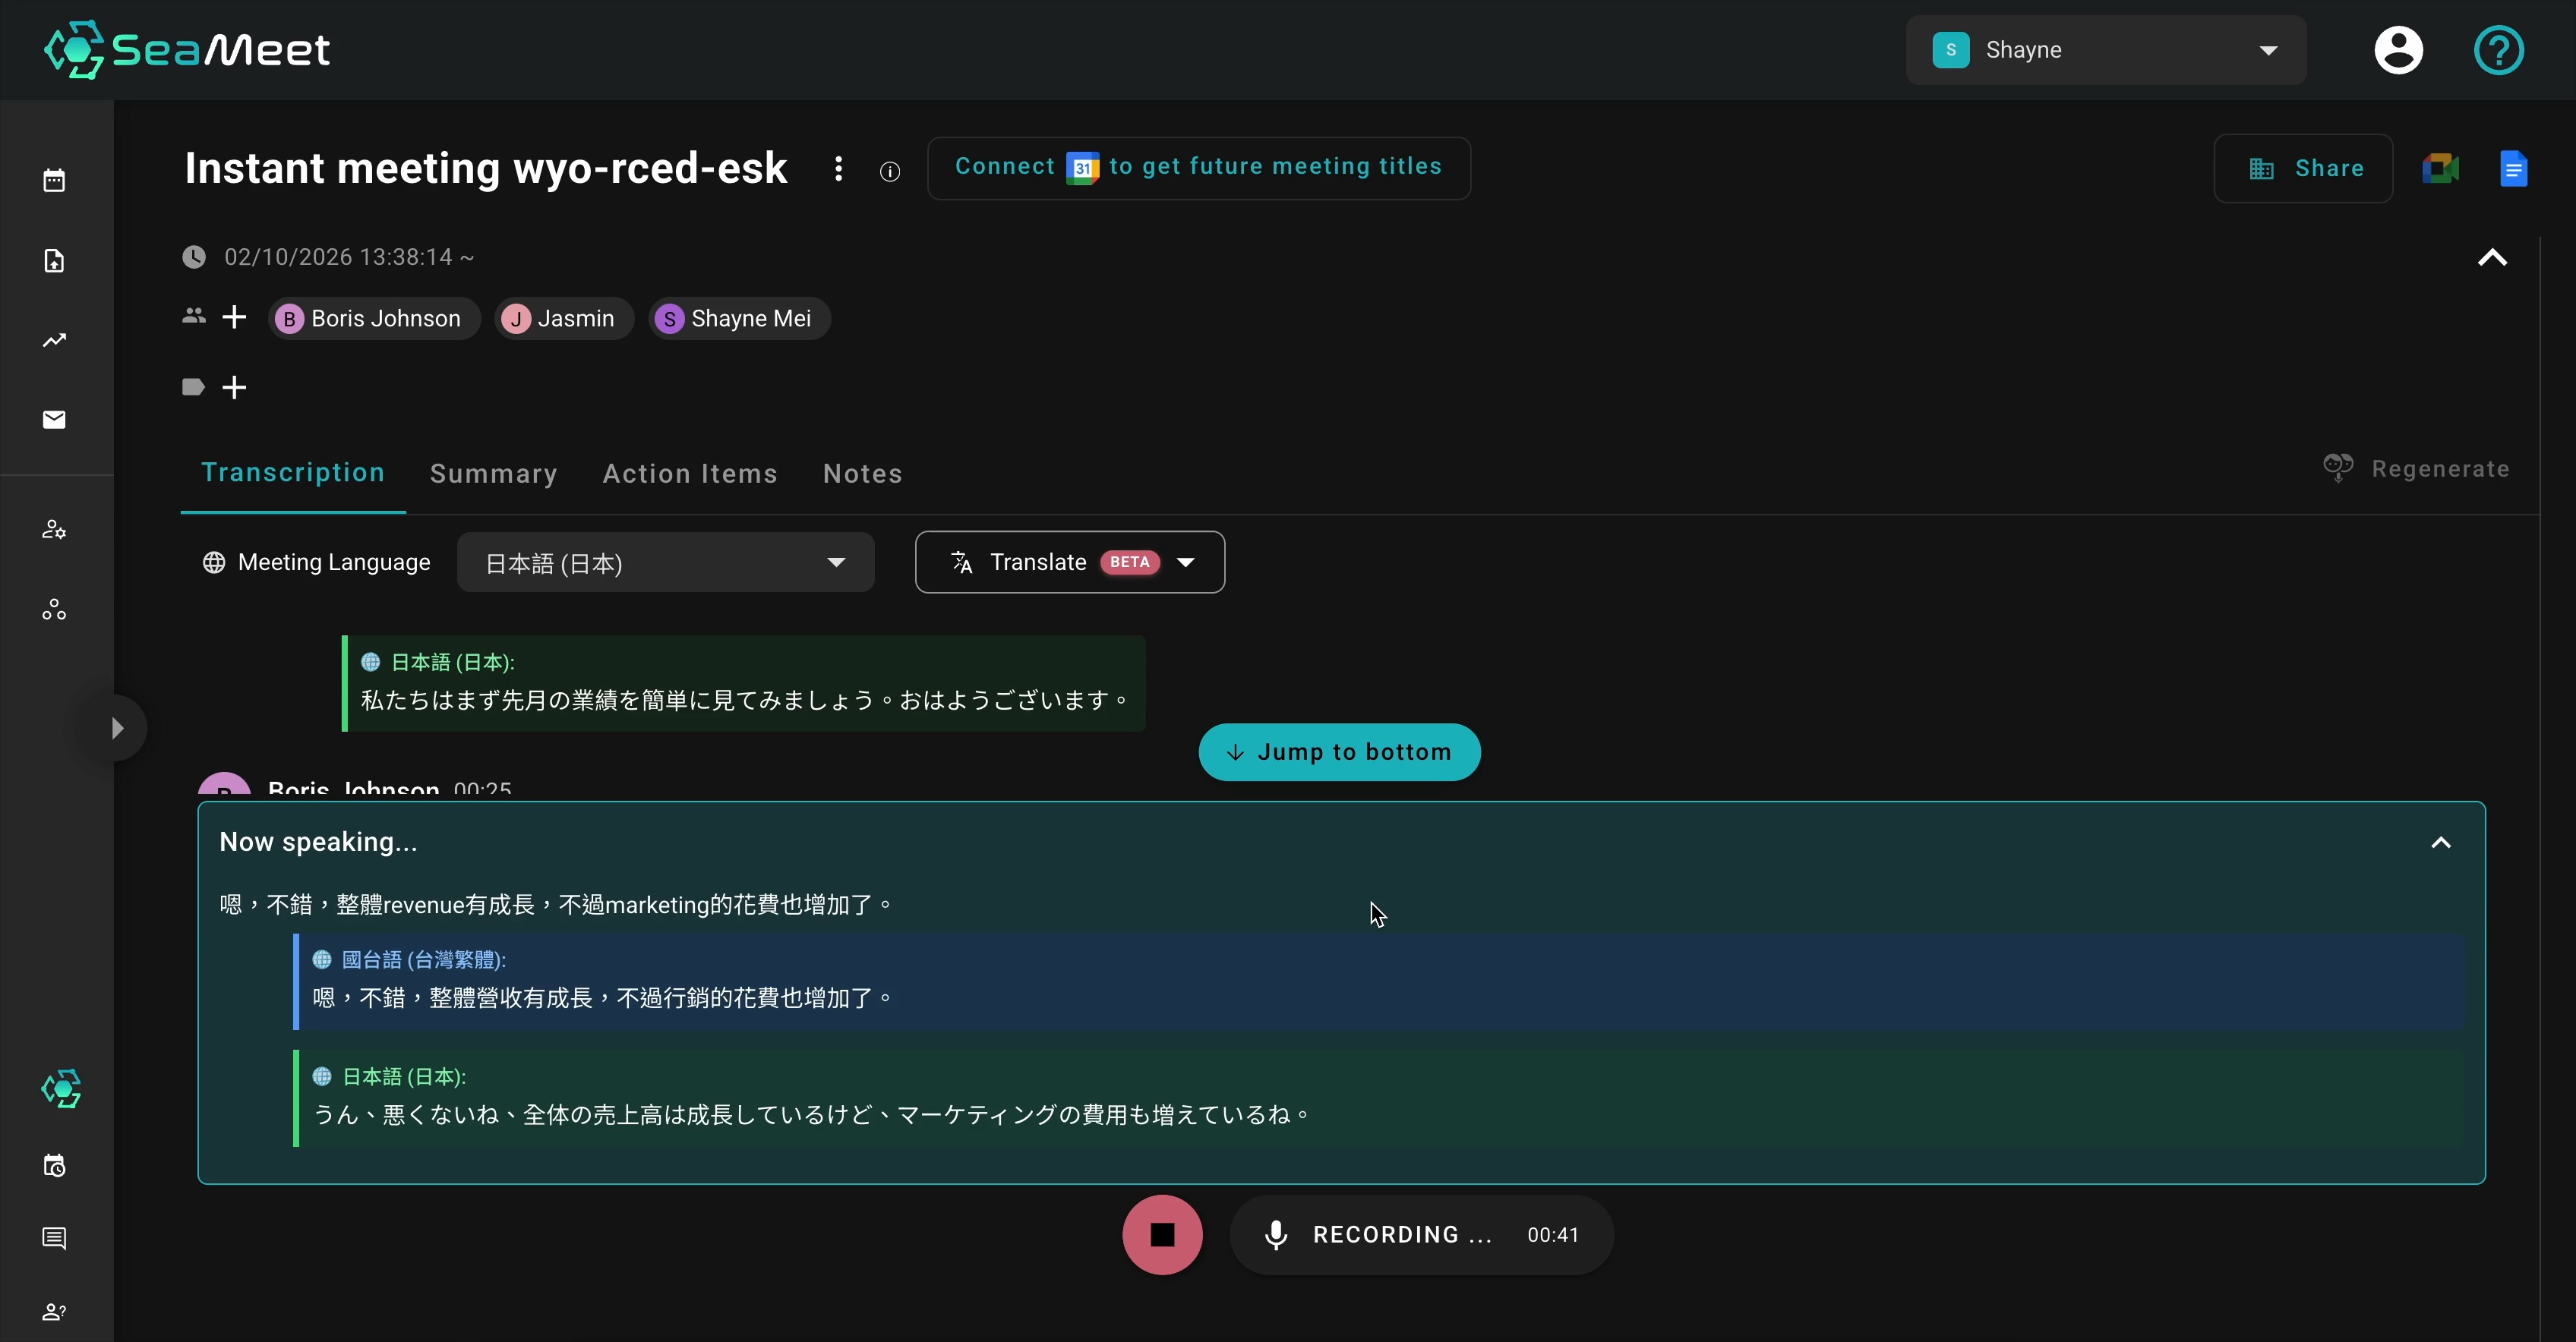Expand the Shayne workspace dropdown

coord(2267,50)
